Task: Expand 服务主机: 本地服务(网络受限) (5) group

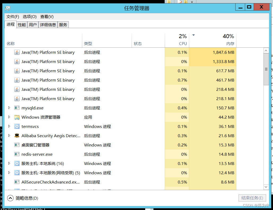Action: tap(9, 173)
